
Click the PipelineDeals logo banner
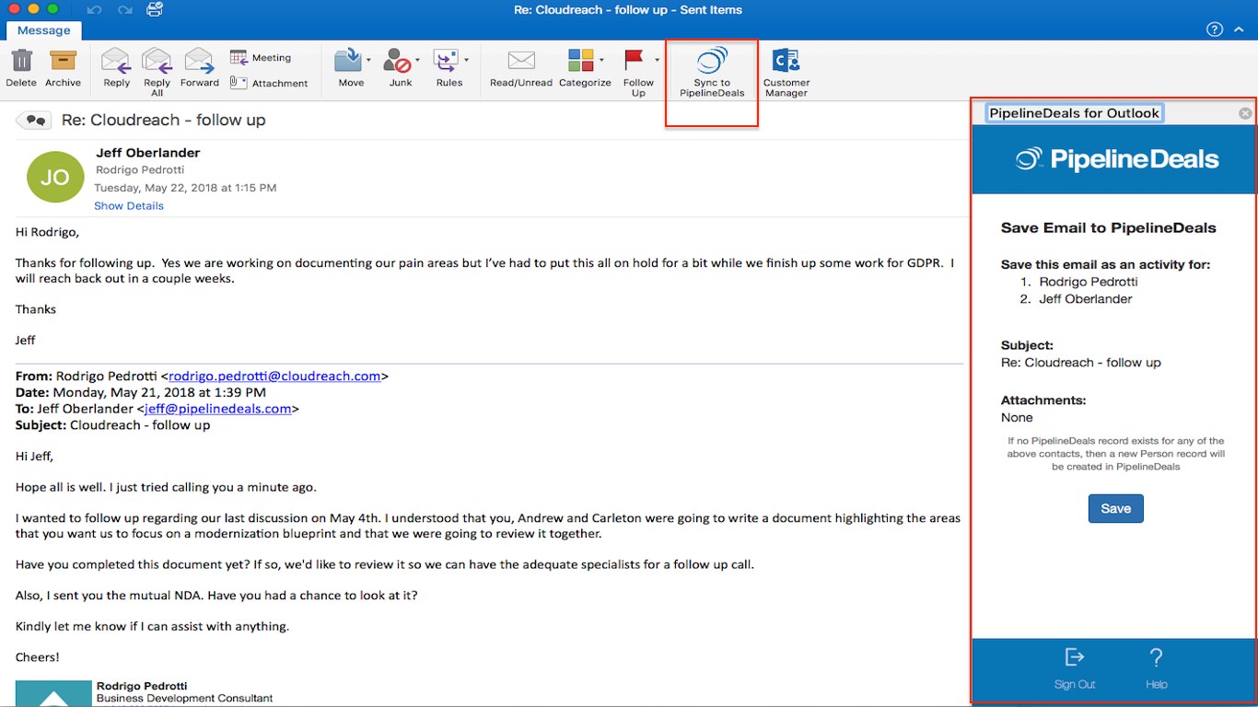(x=1116, y=159)
